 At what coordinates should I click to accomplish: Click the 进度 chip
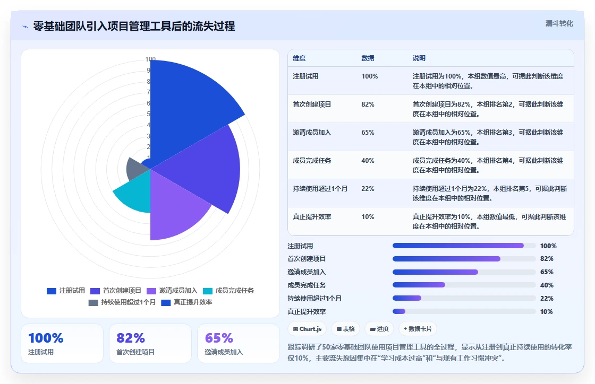(379, 329)
